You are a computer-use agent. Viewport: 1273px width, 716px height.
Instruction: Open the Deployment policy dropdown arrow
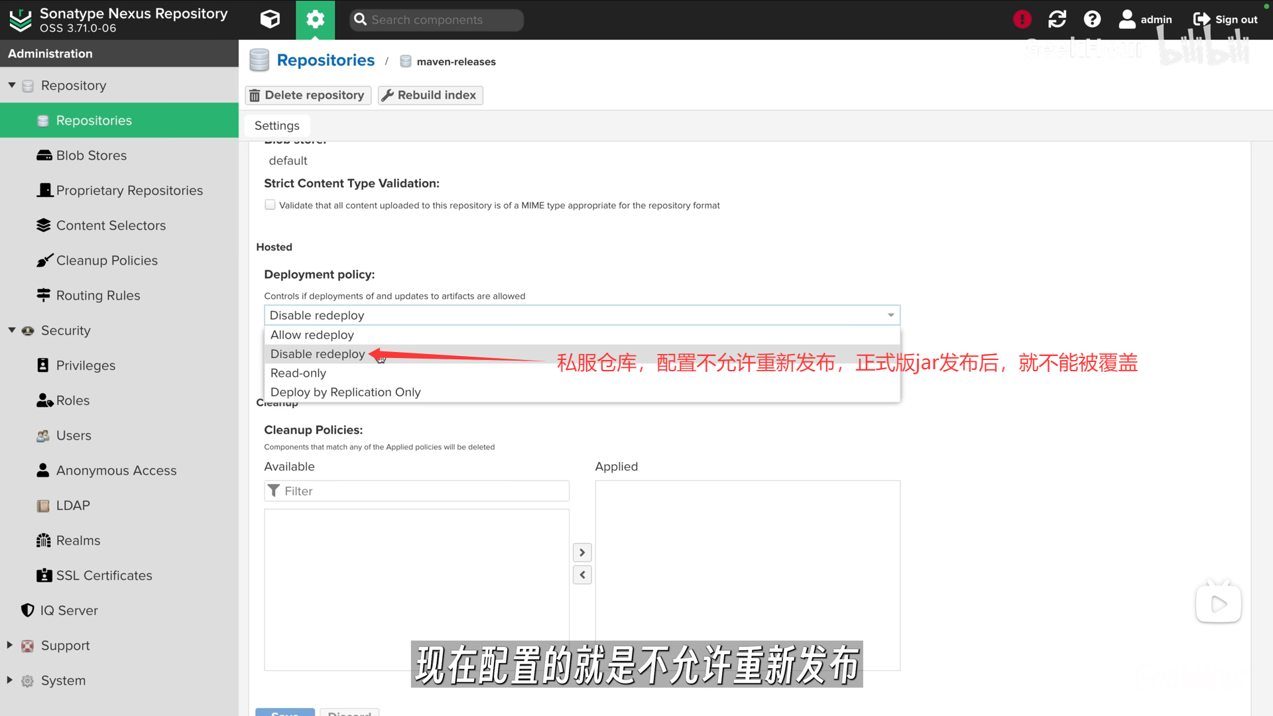(890, 316)
